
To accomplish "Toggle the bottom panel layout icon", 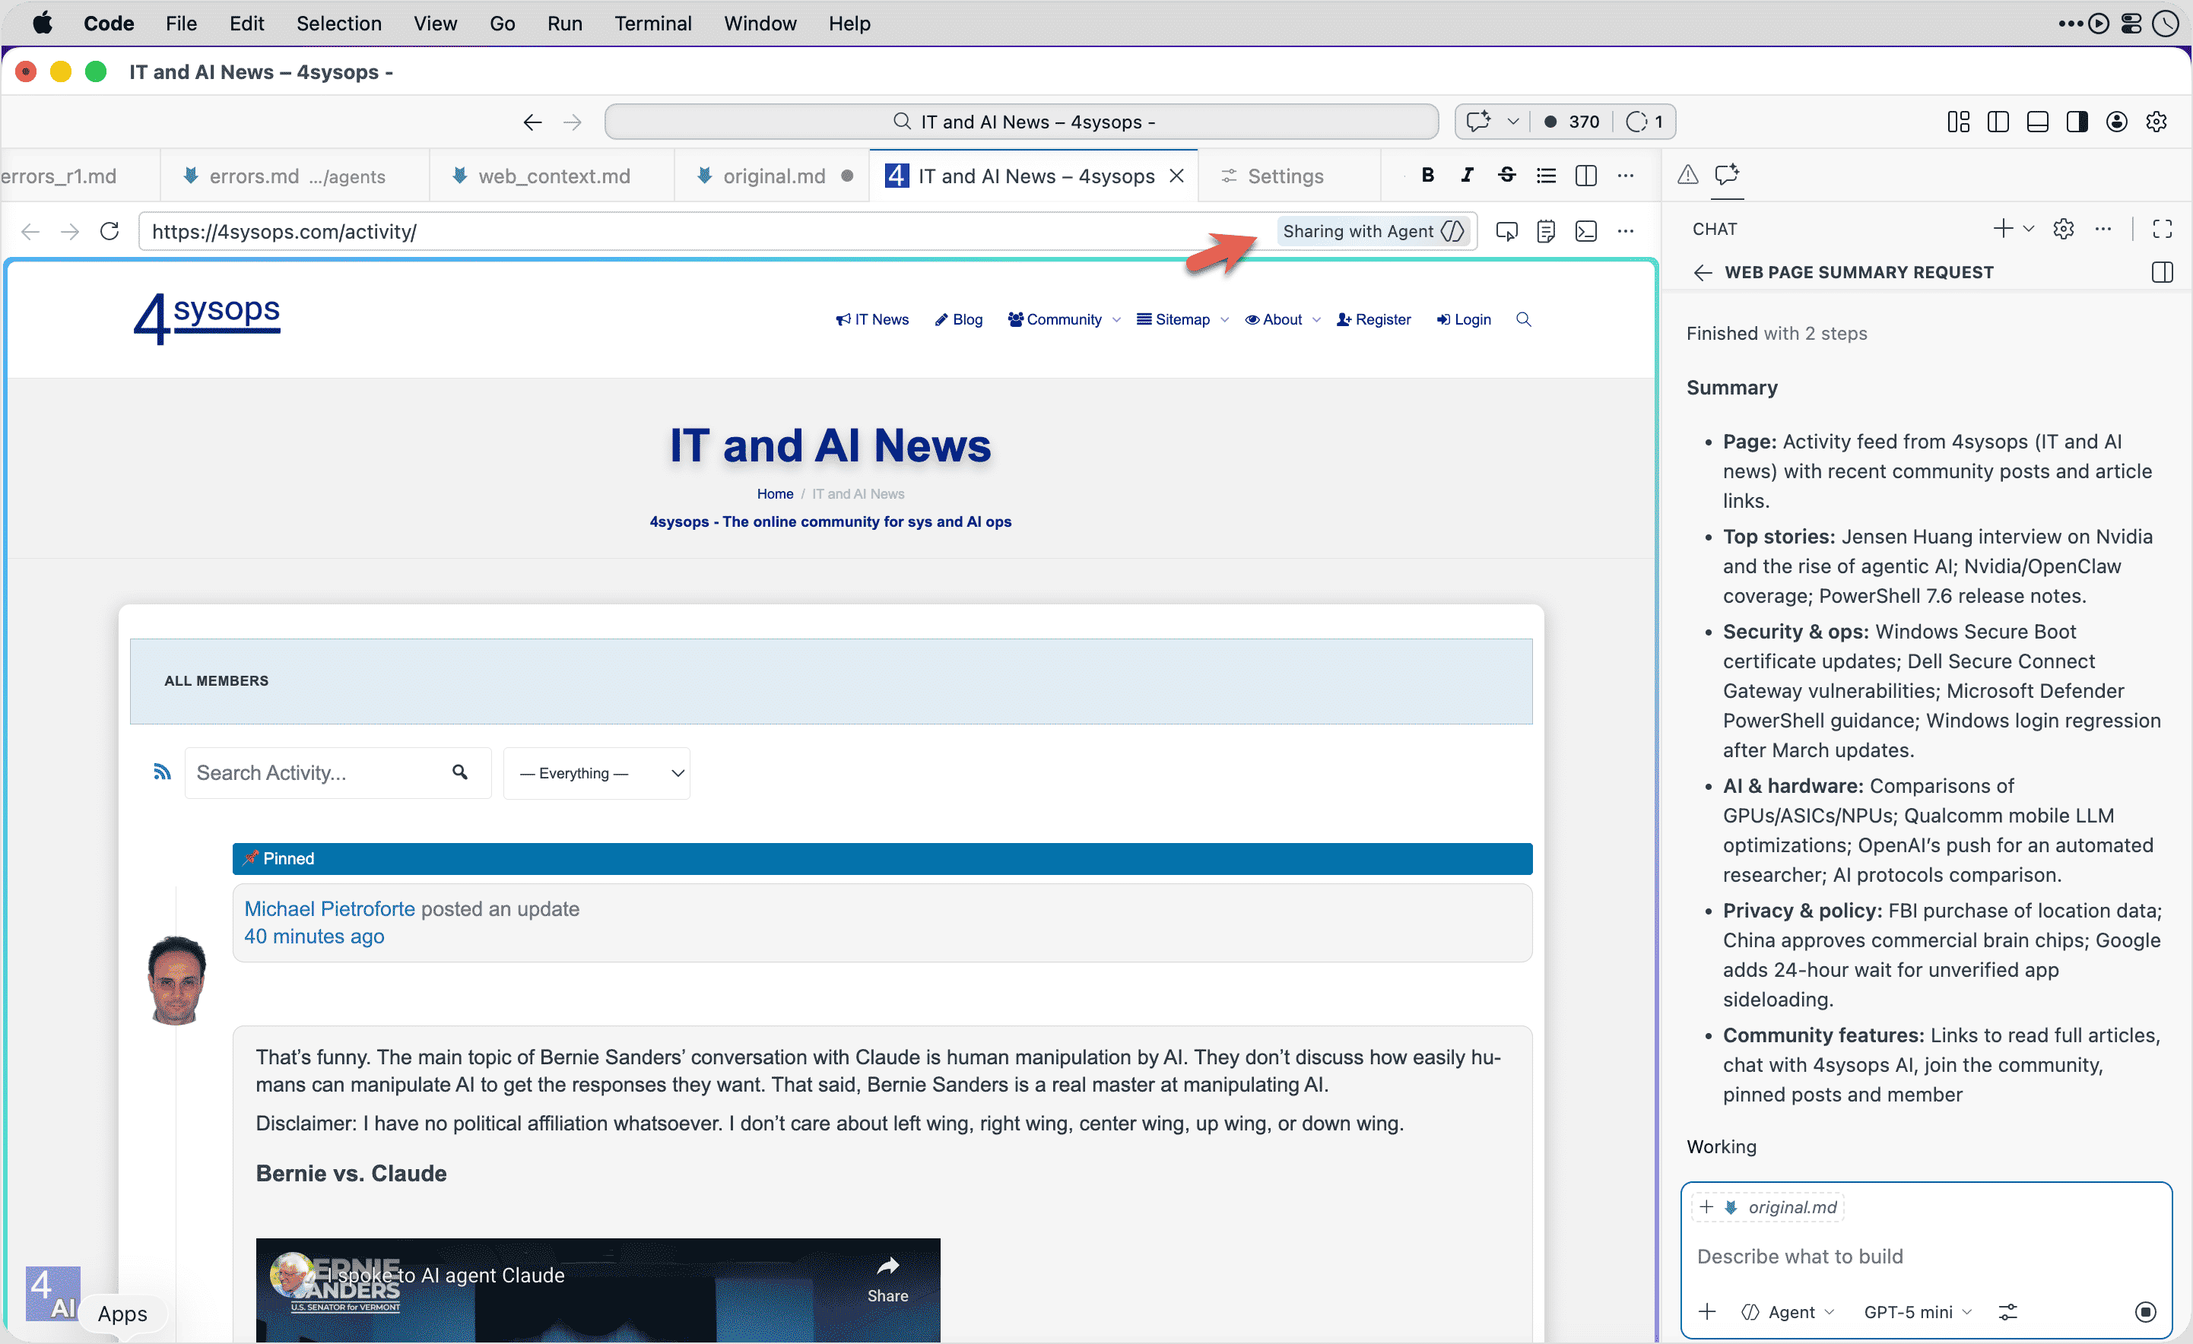I will pos(2037,122).
